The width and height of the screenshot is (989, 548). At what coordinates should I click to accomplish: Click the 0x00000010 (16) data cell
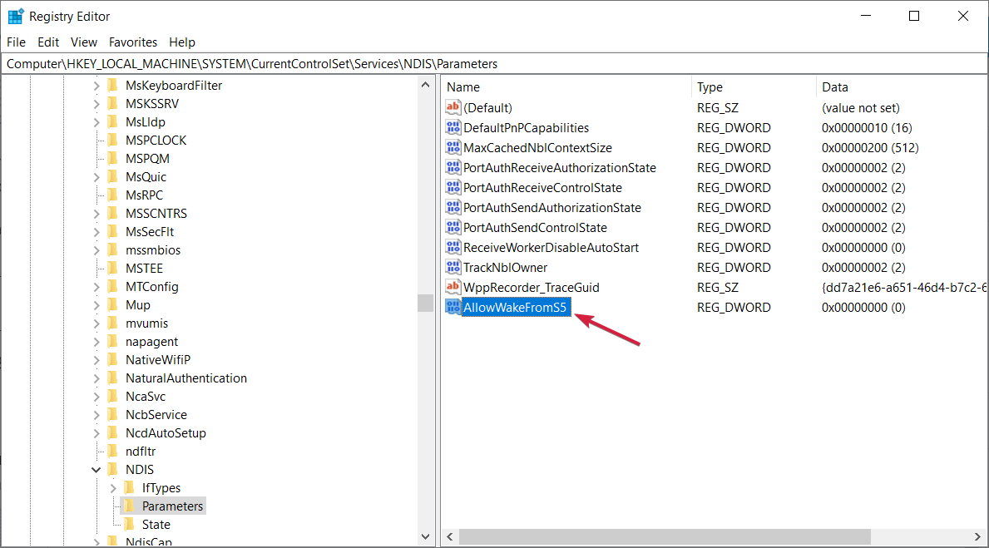click(x=867, y=127)
